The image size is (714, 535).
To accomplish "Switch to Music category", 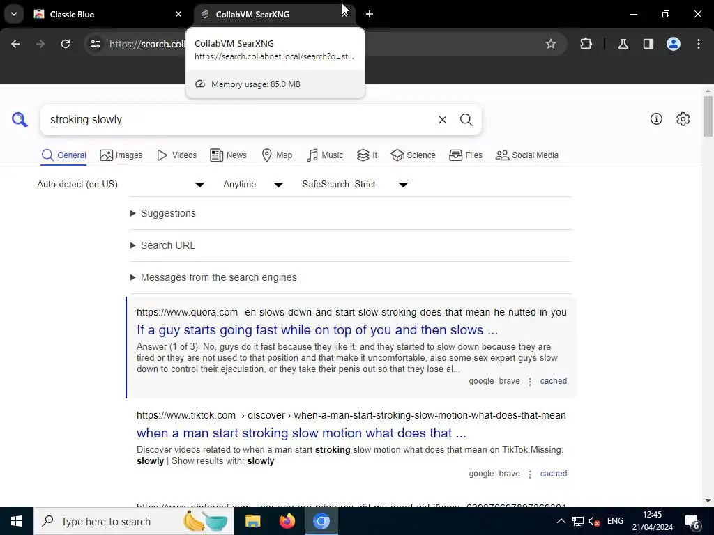I will click(x=325, y=155).
